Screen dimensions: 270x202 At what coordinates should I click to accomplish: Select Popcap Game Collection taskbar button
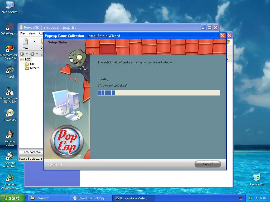133,198
